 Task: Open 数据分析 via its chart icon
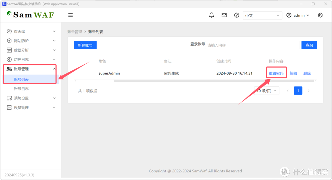pyautogui.click(x=9, y=50)
